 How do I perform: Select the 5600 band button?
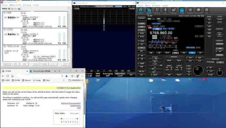[x=209, y=33]
